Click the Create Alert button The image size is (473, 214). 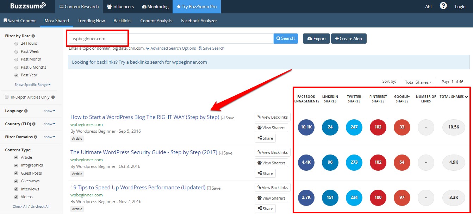coord(349,38)
